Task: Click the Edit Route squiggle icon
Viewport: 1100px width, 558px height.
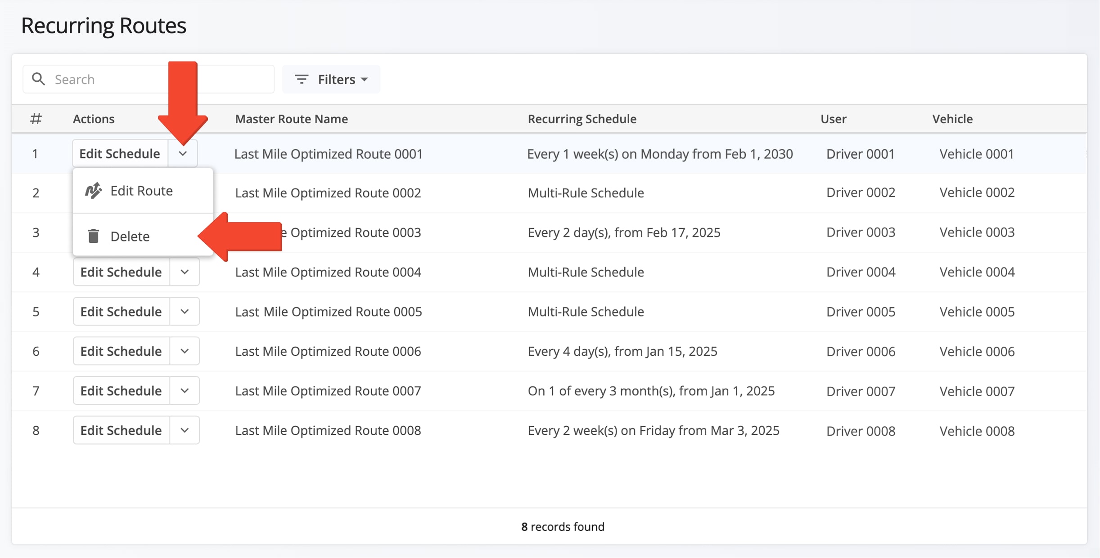Action: coord(93,191)
